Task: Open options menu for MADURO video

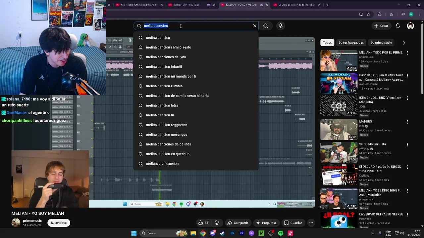Action: point(407,122)
